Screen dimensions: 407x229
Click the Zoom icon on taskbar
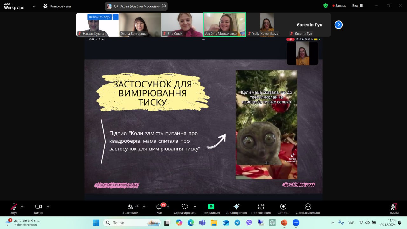click(x=296, y=223)
